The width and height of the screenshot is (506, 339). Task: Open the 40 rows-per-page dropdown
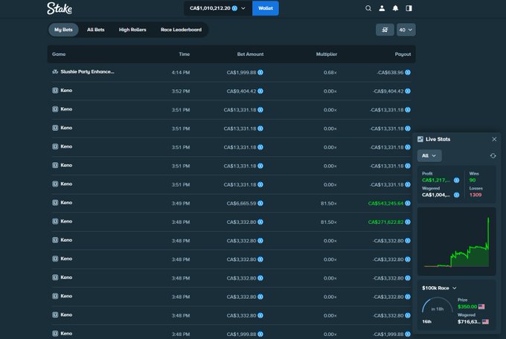pyautogui.click(x=406, y=30)
